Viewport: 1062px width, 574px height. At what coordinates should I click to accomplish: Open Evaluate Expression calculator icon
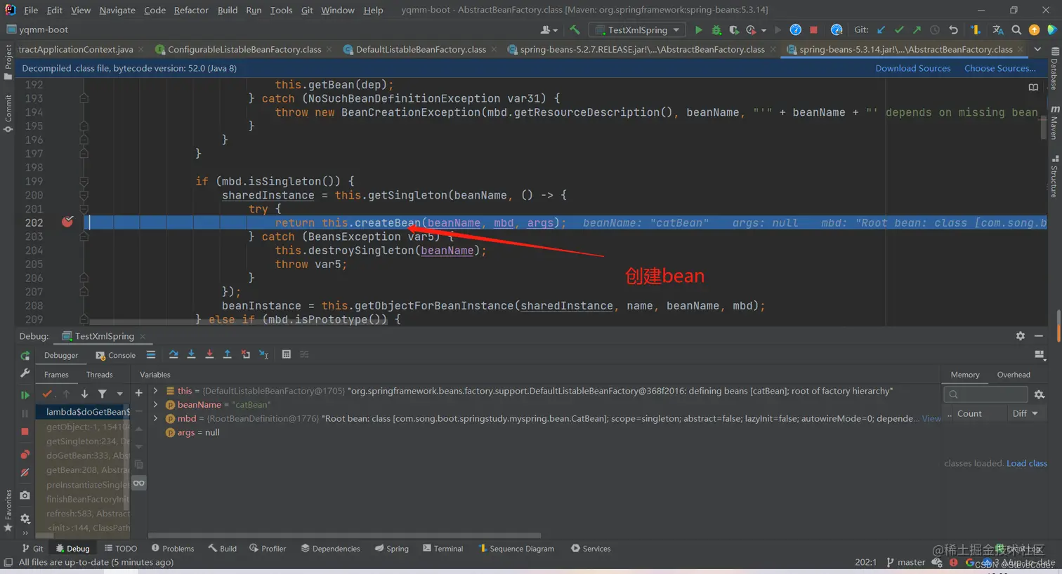coord(287,354)
